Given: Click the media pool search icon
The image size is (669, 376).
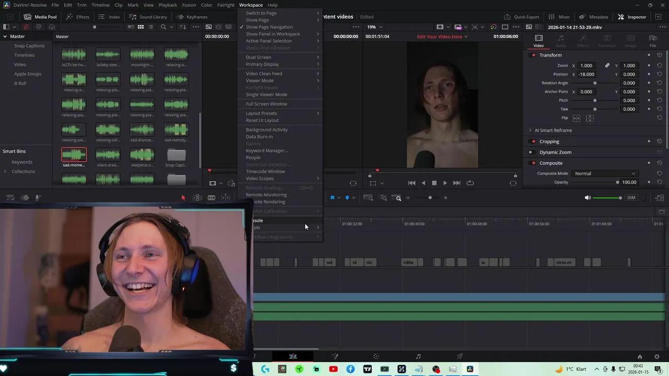Looking at the screenshot, I should [x=164, y=27].
